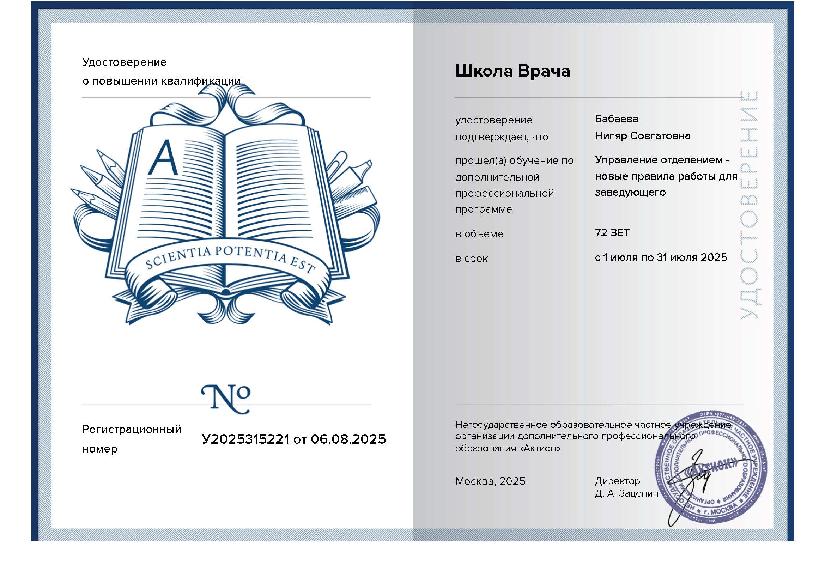825x583 pixels.
Task: Click the Москва, 2025 text
Action: click(490, 481)
